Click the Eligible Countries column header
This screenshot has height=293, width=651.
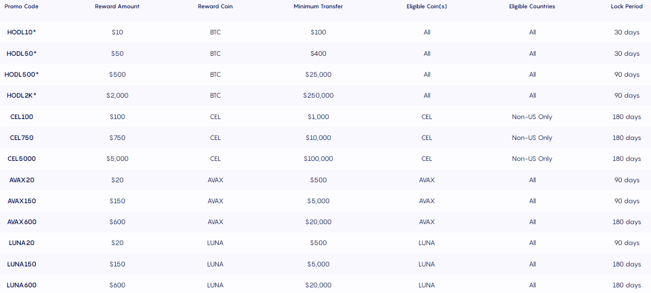click(x=532, y=7)
